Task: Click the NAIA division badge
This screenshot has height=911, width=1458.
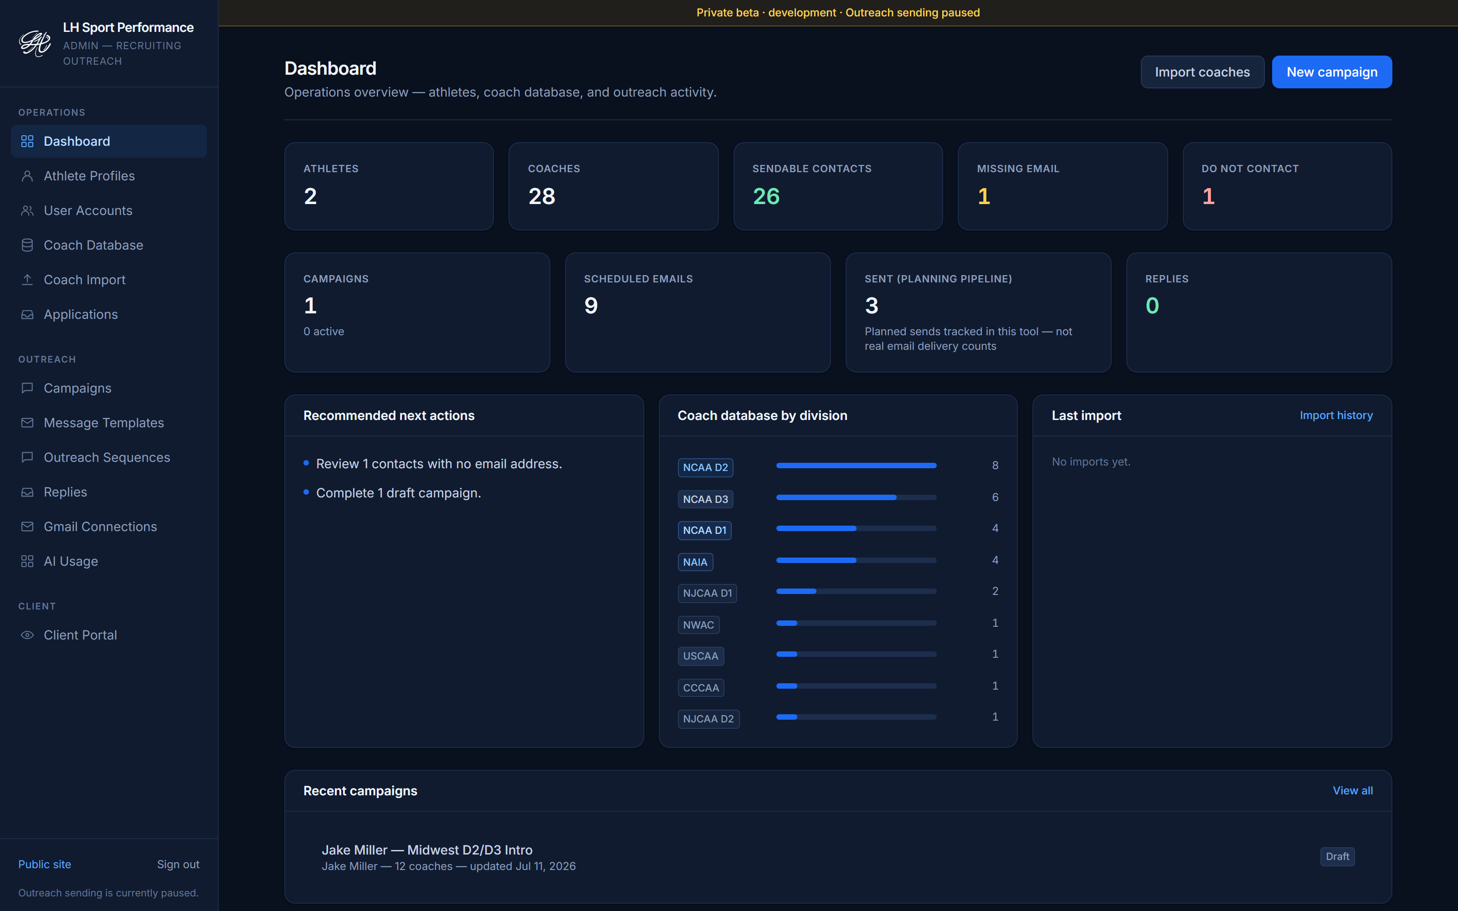Action: tap(695, 562)
